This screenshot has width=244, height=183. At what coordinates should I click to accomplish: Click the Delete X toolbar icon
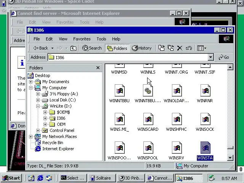180,48
